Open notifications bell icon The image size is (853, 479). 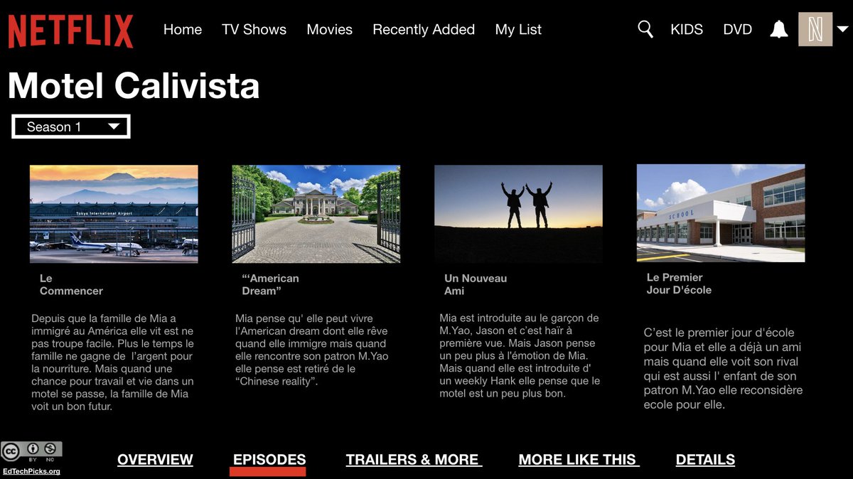(x=779, y=29)
